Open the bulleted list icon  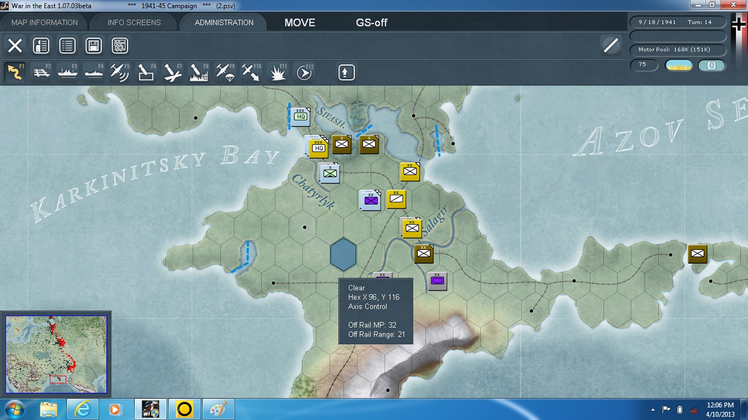pos(67,45)
